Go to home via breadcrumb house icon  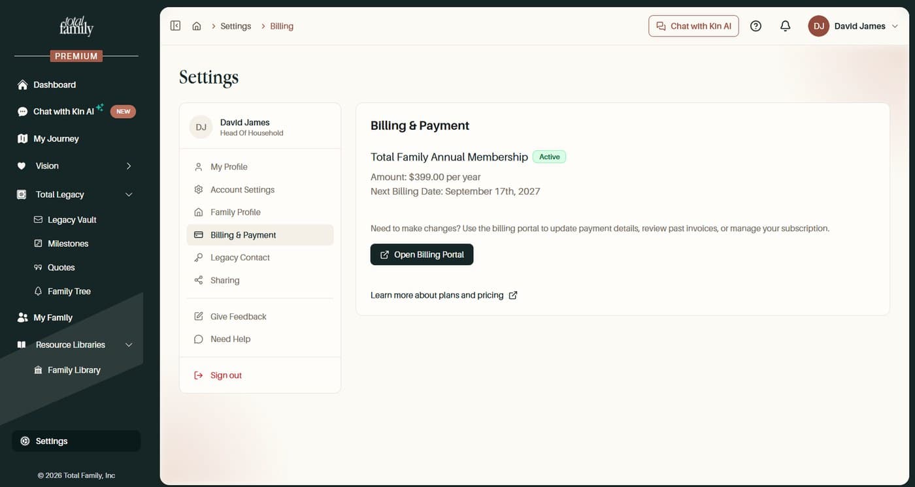click(x=197, y=26)
